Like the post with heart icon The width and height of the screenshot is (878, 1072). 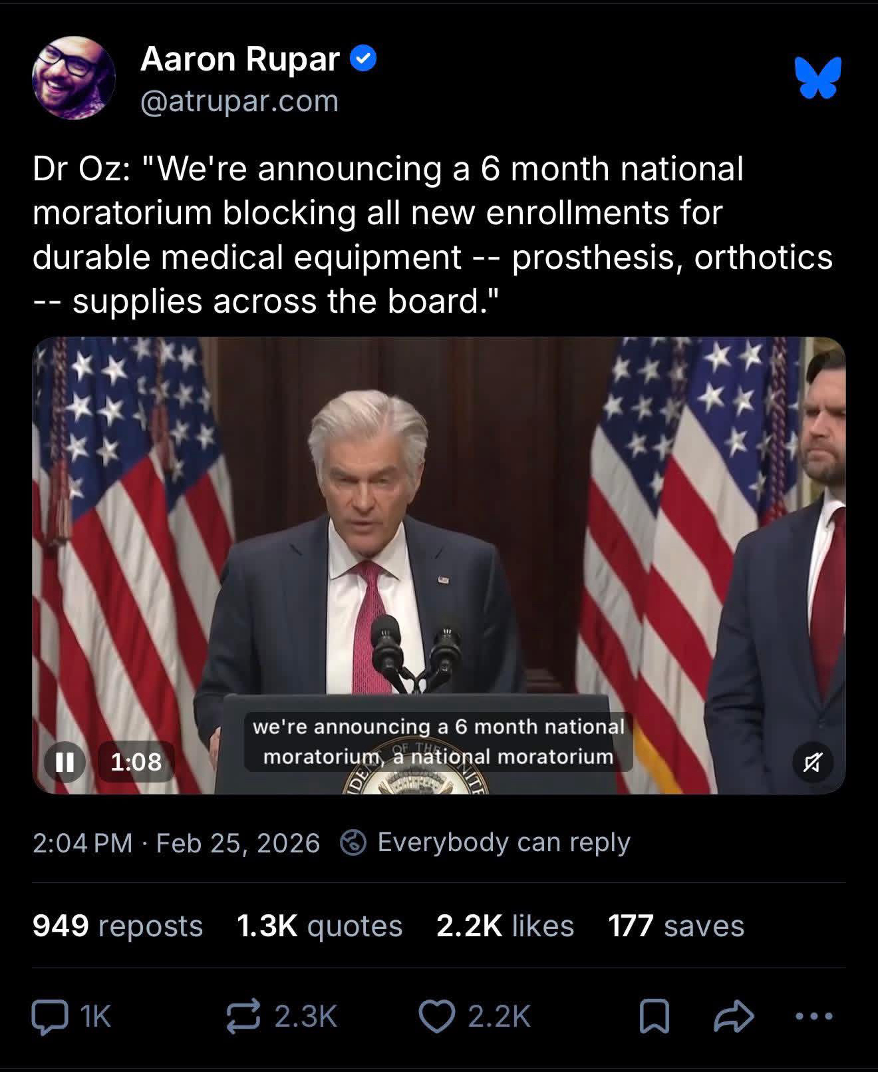click(436, 1016)
